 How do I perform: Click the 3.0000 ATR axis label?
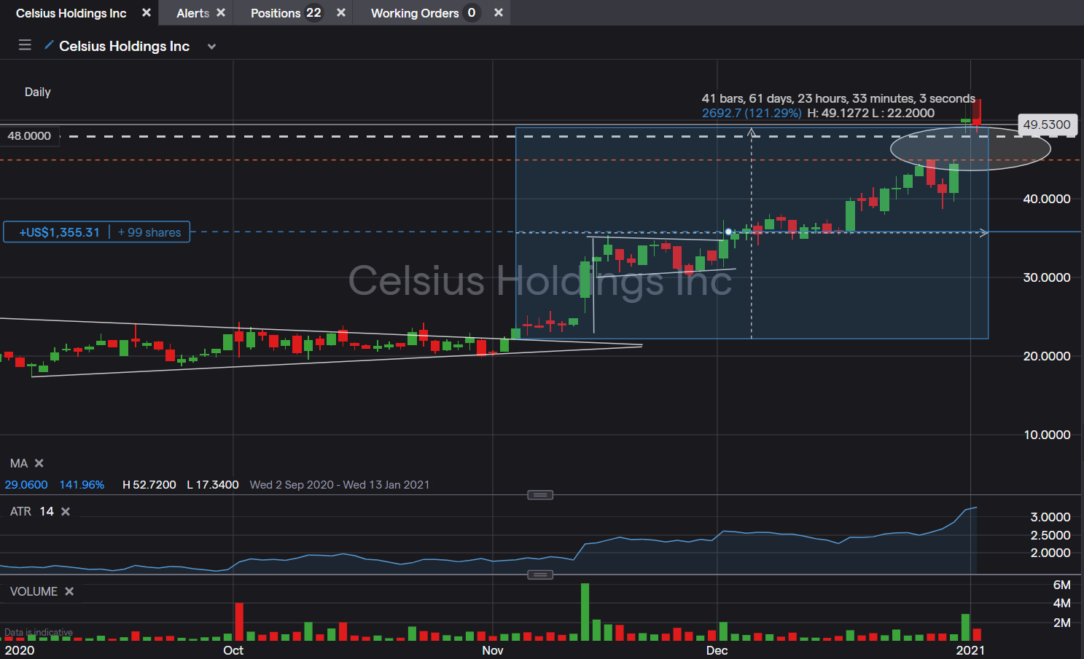1050,517
